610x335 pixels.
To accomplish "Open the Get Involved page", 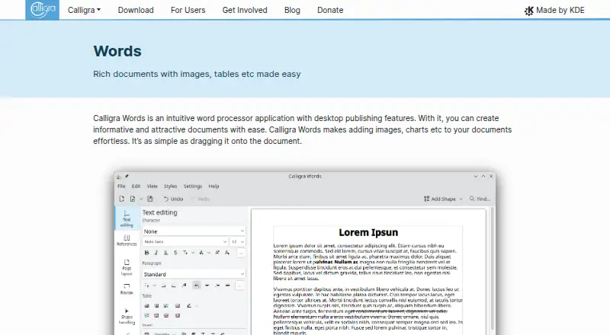I will 245,10.
